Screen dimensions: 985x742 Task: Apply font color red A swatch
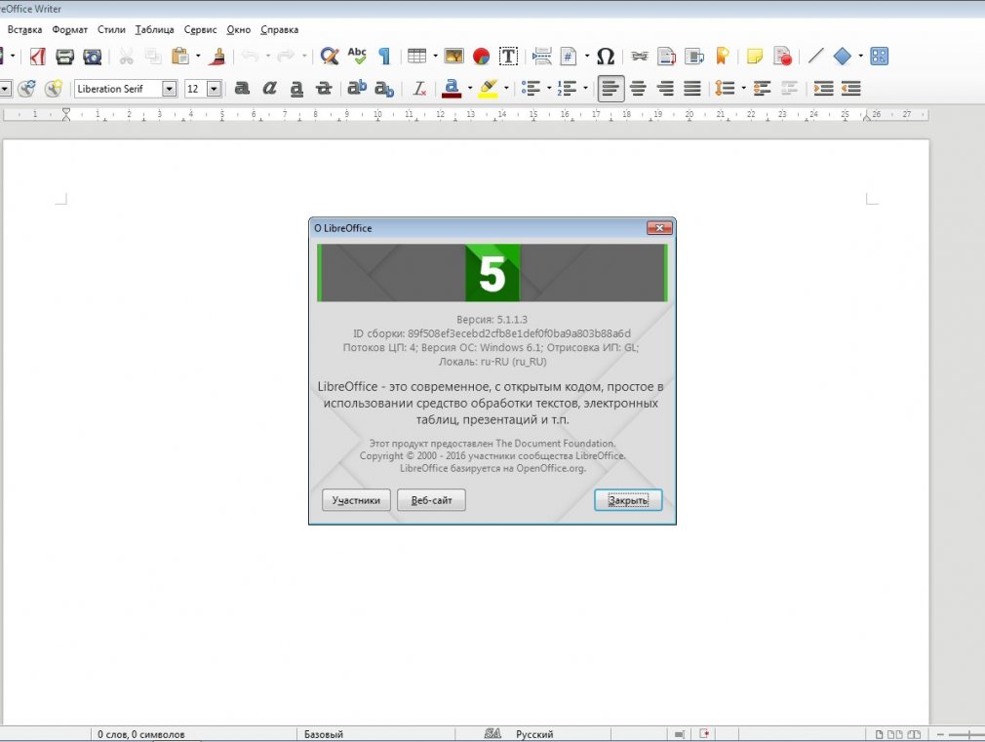[451, 89]
